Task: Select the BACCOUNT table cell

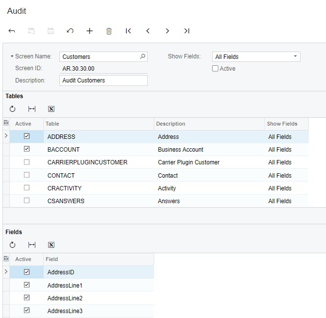Action: [99, 150]
